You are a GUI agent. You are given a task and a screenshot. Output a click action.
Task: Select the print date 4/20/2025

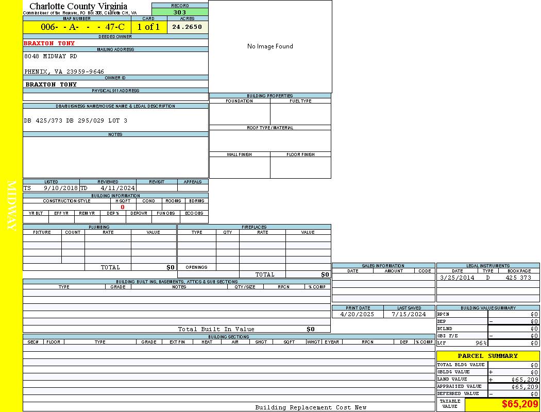click(358, 314)
